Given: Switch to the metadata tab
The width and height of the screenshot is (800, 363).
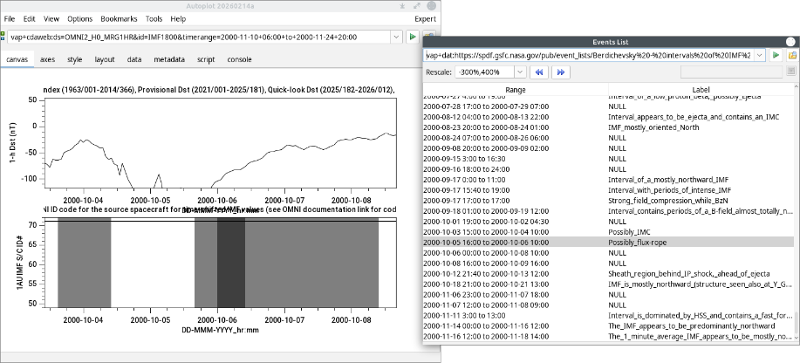Looking at the screenshot, I should pos(168,59).
